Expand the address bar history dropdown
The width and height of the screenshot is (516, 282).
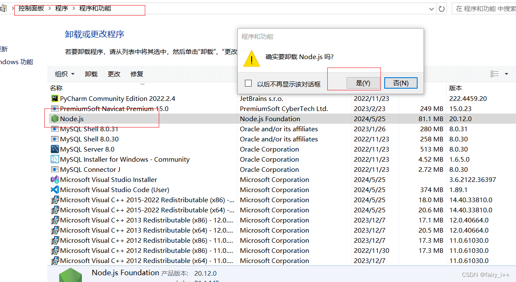coord(431,8)
